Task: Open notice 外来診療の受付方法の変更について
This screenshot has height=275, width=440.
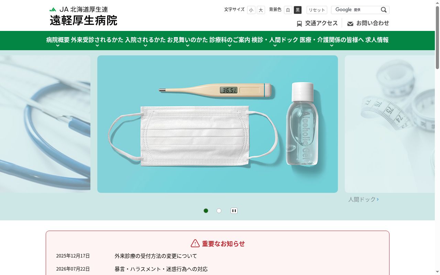Action: click(x=156, y=256)
